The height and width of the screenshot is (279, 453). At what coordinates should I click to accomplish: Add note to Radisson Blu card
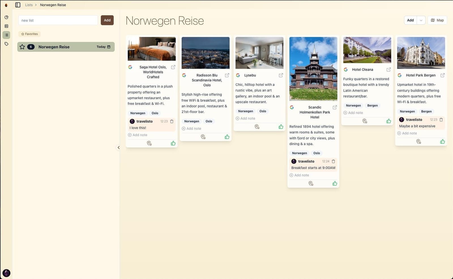tap(191, 129)
